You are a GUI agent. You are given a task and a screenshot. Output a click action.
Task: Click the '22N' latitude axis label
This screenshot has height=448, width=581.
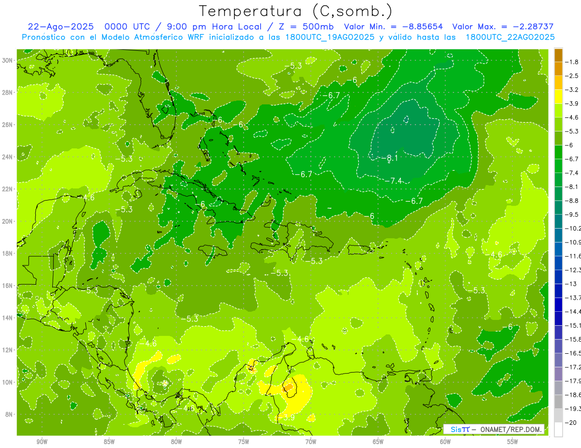click(x=7, y=189)
